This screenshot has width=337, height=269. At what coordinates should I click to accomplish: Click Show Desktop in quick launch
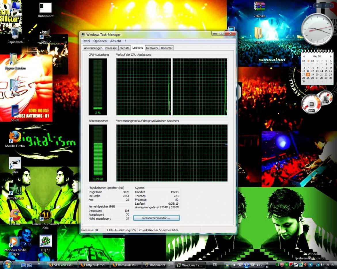pos(24,265)
